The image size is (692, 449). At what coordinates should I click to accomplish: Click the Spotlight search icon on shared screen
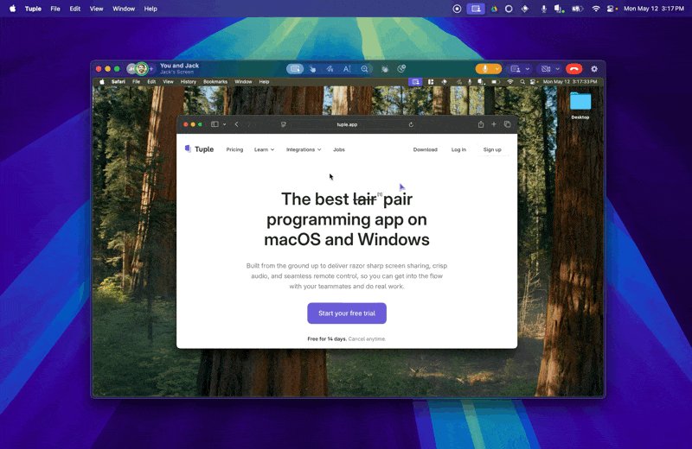point(522,81)
